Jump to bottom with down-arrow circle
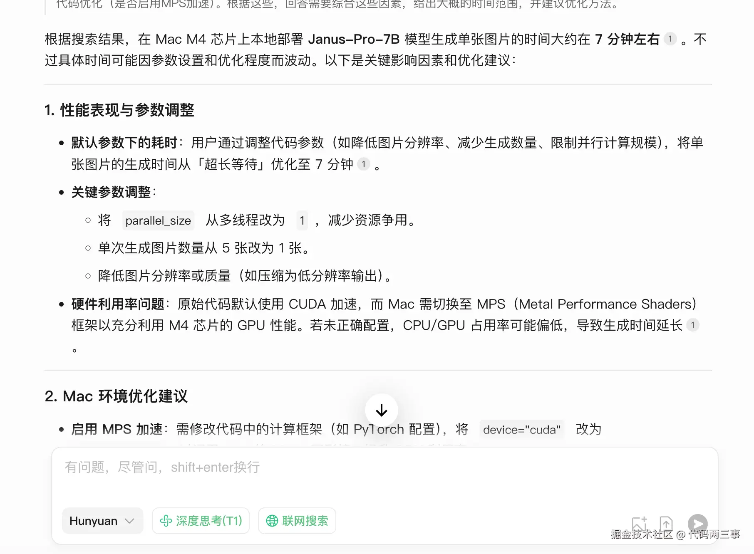The width and height of the screenshot is (754, 554). click(x=382, y=410)
